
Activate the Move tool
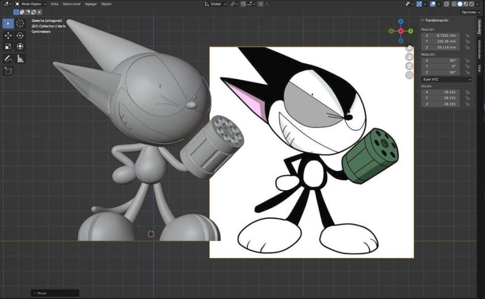pos(8,36)
